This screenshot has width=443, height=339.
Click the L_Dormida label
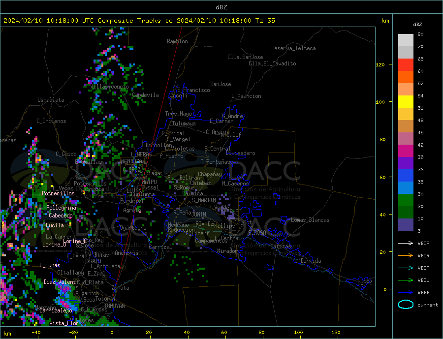(308, 261)
